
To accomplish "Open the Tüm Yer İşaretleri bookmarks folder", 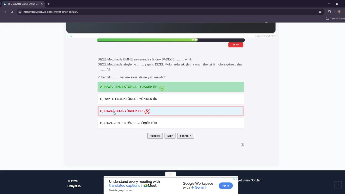I will 335,19.
